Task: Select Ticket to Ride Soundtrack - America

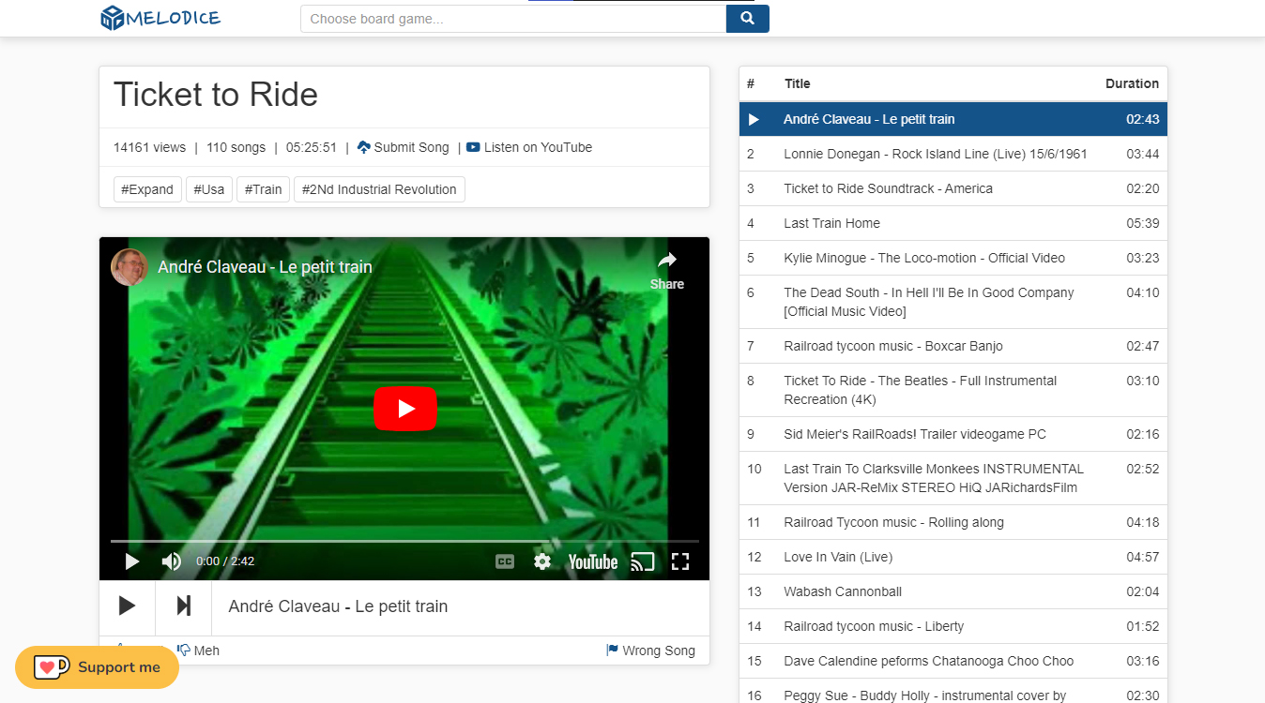Action: click(x=953, y=188)
